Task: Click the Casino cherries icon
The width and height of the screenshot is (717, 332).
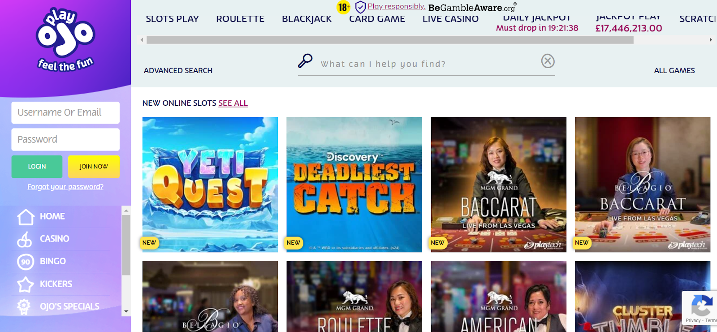Action: point(25,239)
